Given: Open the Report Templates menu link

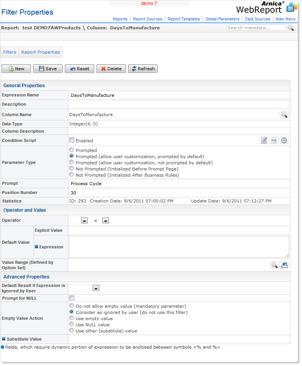Looking at the screenshot, I should click(x=184, y=19).
